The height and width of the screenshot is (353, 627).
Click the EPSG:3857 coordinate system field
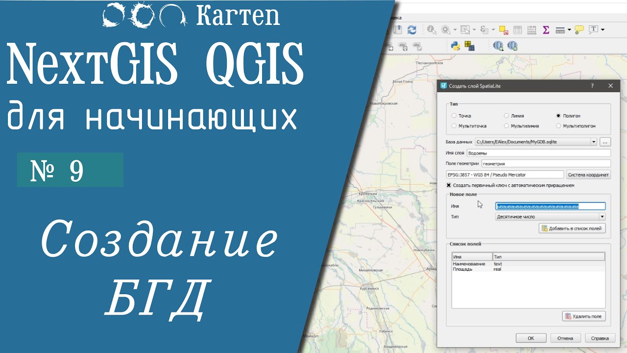tap(505, 175)
